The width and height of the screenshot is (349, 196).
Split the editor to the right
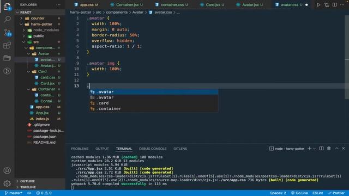click(334, 5)
